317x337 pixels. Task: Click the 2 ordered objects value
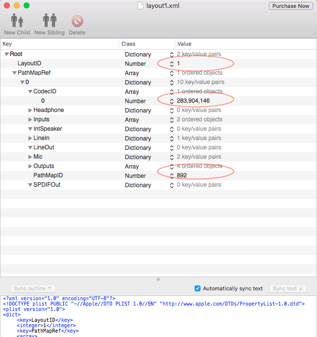coord(200,119)
